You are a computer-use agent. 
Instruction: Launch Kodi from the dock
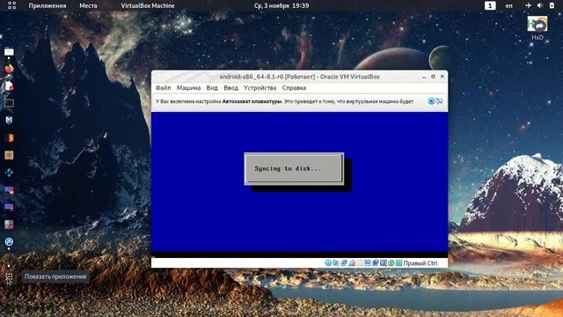(9, 173)
